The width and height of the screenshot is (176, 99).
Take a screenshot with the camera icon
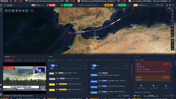(x=170, y=5)
